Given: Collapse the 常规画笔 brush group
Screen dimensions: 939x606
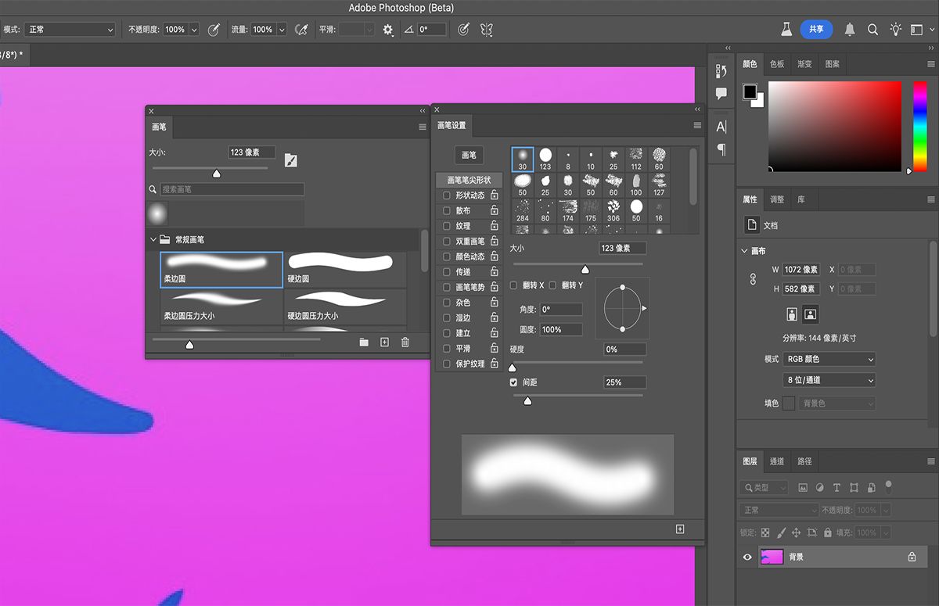Looking at the screenshot, I should [x=152, y=239].
